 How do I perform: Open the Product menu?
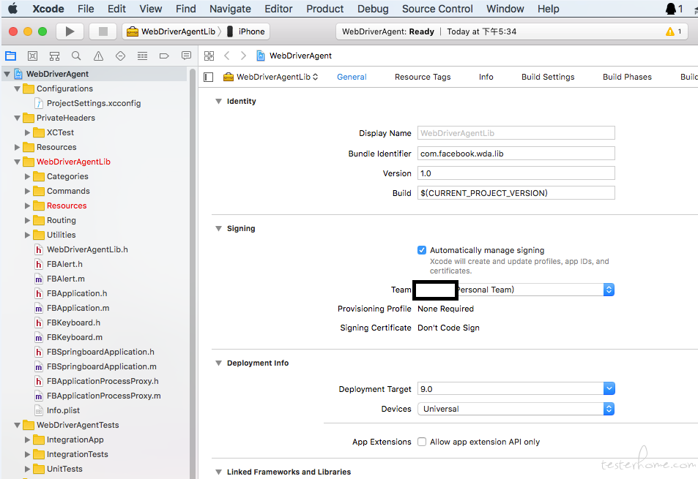(x=324, y=9)
